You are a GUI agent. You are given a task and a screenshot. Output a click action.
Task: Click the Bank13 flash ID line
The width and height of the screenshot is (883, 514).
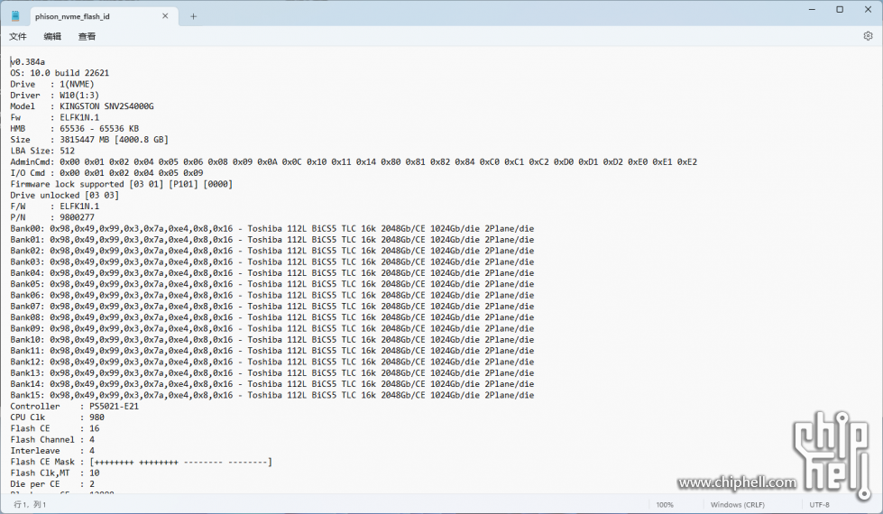(x=272, y=373)
